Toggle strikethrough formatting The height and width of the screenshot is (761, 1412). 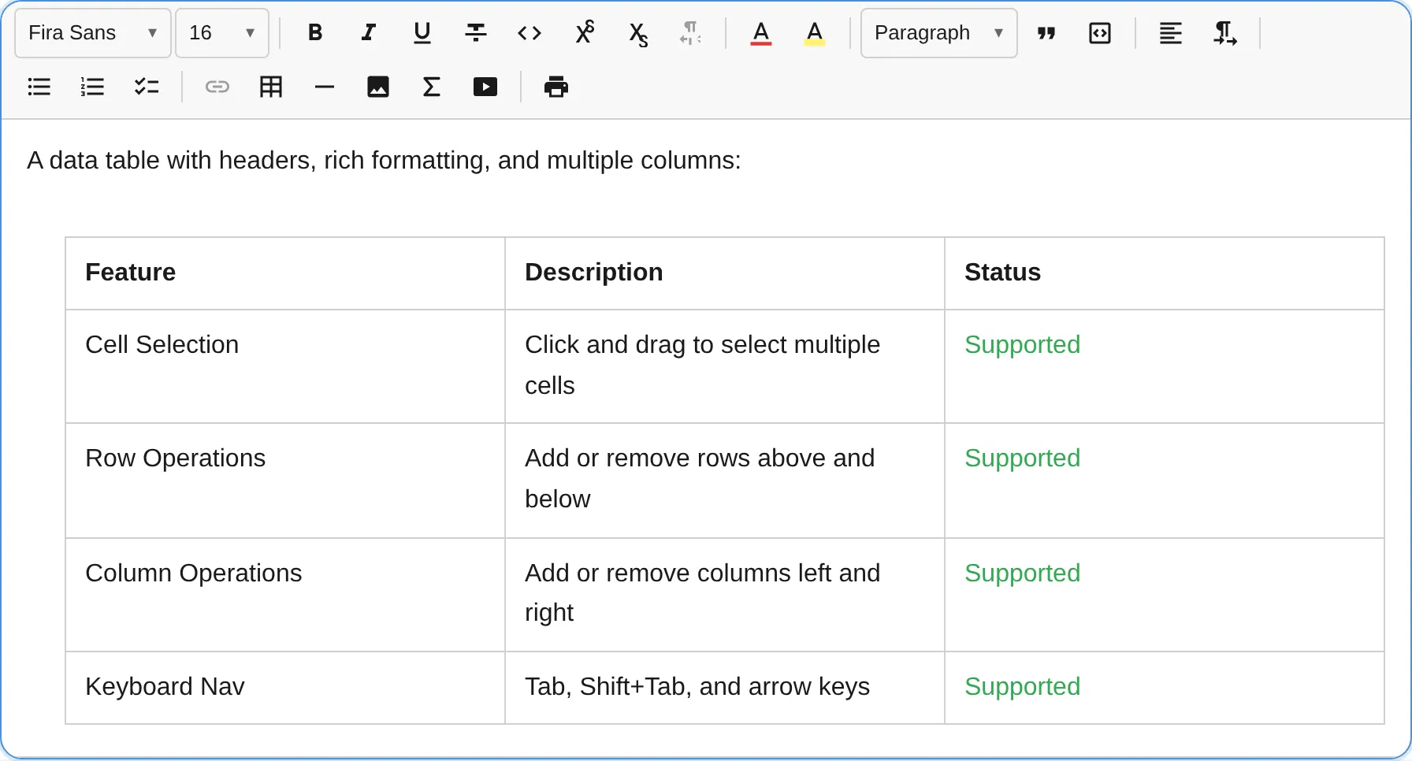476,33
